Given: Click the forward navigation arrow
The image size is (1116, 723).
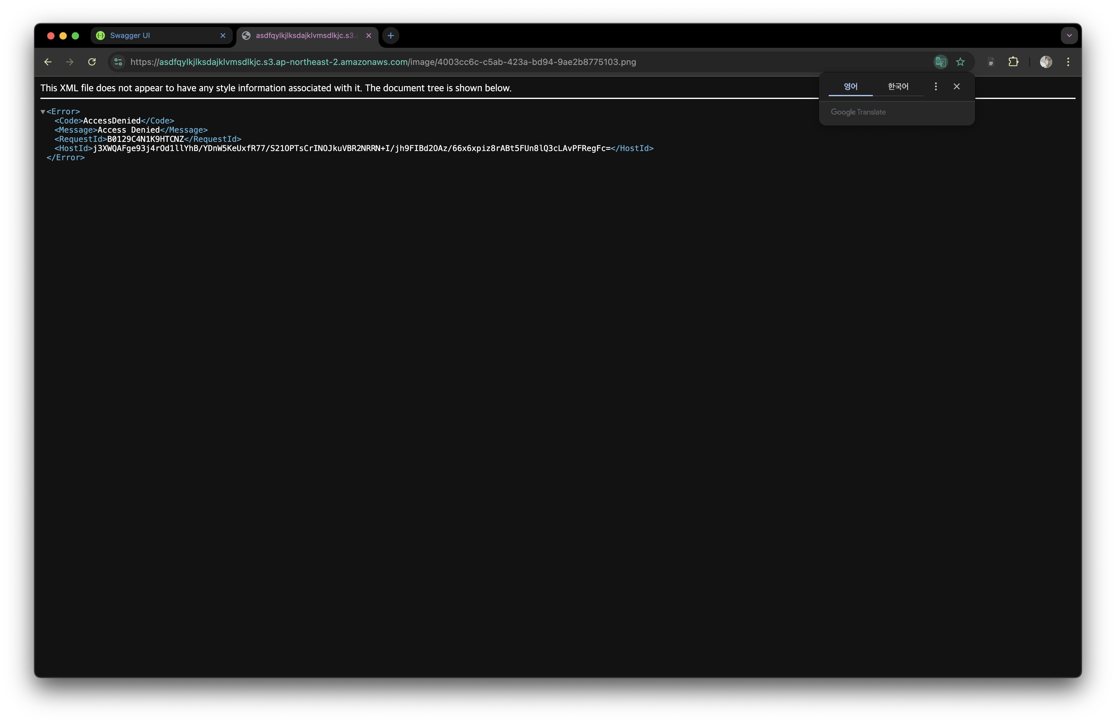Looking at the screenshot, I should point(70,62).
